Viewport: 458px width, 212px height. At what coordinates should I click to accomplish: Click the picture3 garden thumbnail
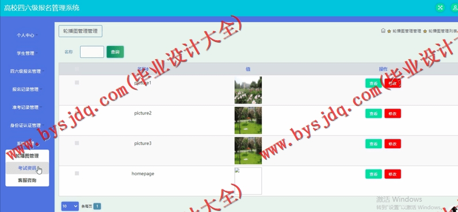tap(248, 151)
